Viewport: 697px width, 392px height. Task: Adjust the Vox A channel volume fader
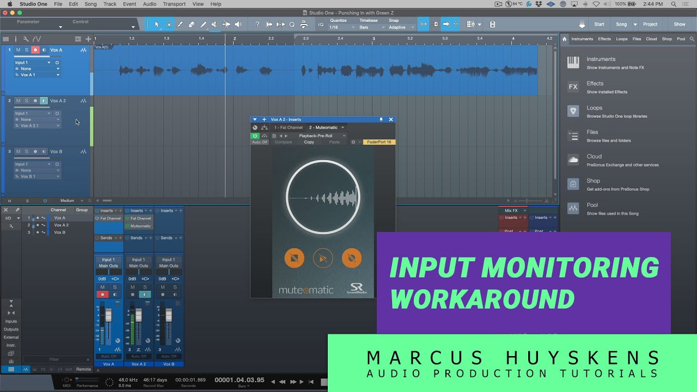108,315
